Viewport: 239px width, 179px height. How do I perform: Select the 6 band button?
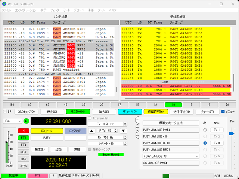click(x=191, y=105)
